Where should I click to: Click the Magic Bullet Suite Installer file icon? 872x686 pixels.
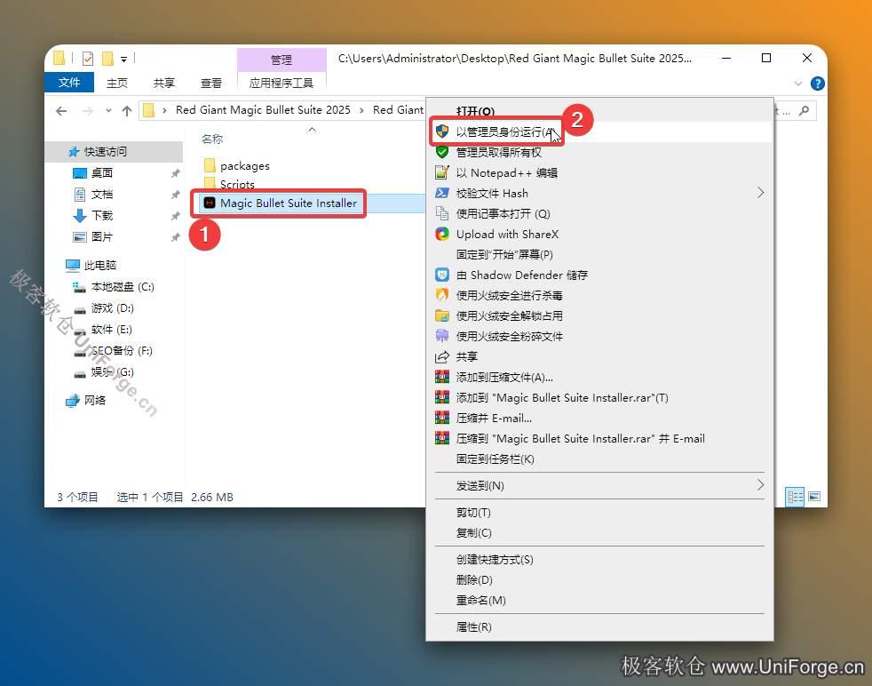[209, 203]
